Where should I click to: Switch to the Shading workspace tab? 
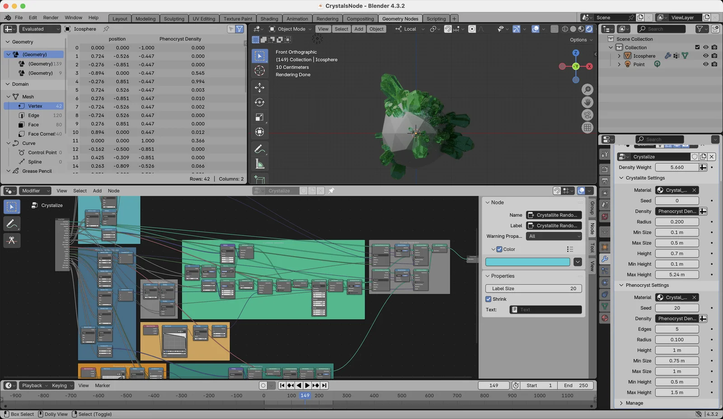[269, 19]
